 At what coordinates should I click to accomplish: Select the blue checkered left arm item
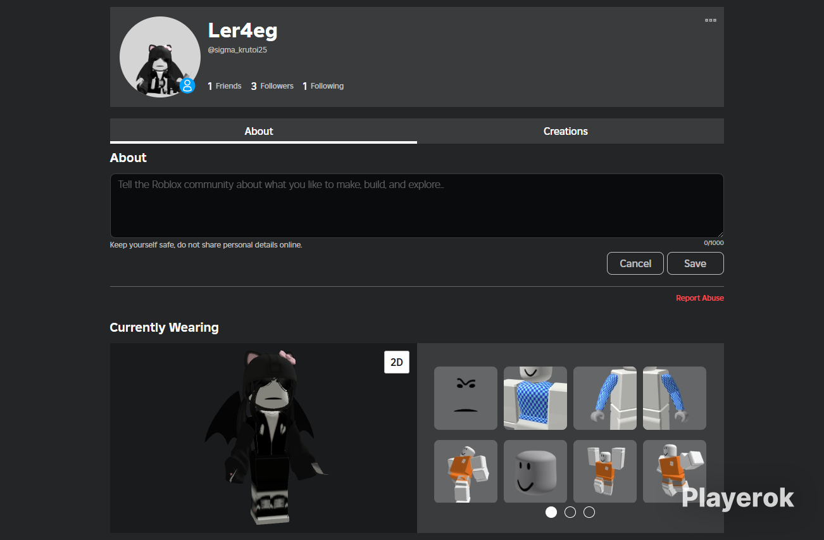(605, 398)
